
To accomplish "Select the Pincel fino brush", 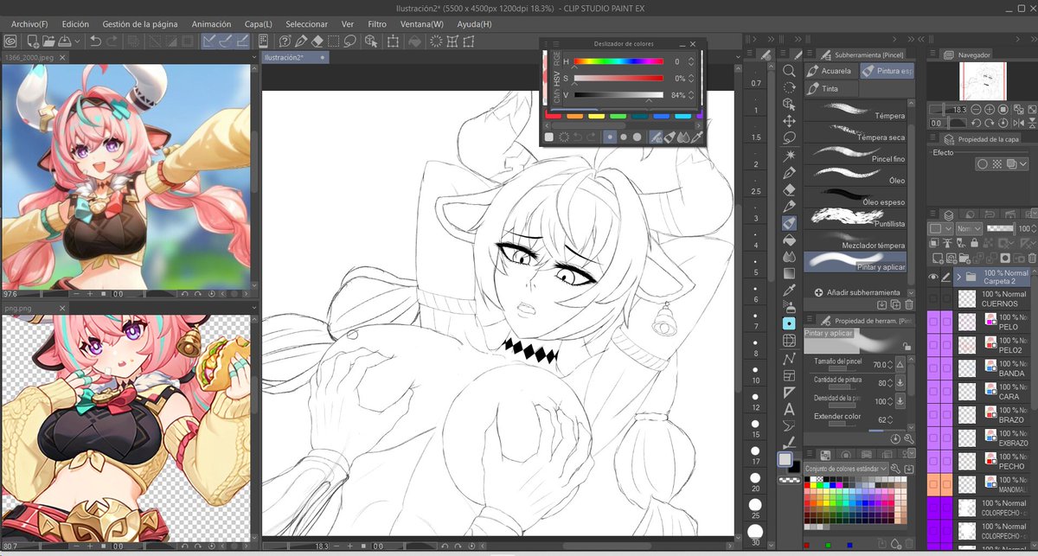I will (x=855, y=154).
